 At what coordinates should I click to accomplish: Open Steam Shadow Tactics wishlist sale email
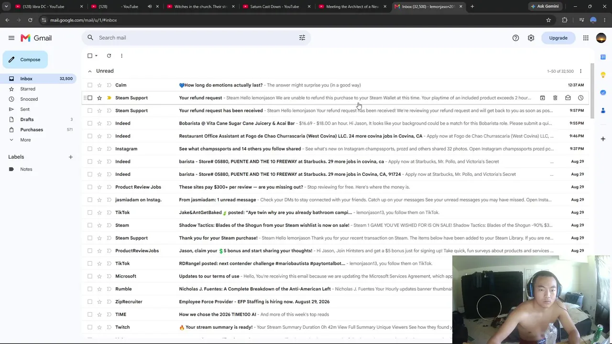click(x=335, y=225)
